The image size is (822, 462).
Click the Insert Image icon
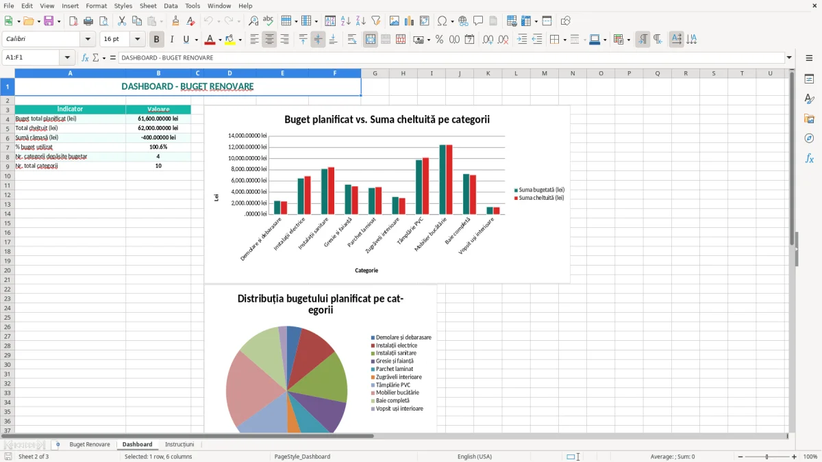395,21
